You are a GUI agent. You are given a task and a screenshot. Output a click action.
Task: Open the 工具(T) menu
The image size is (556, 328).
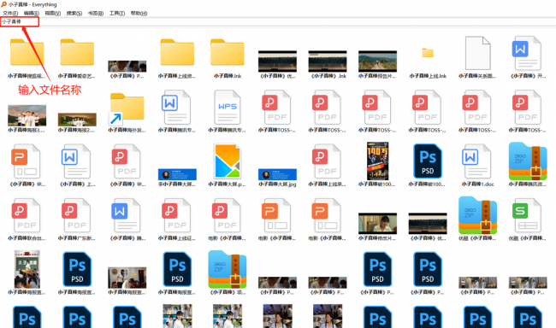[117, 13]
